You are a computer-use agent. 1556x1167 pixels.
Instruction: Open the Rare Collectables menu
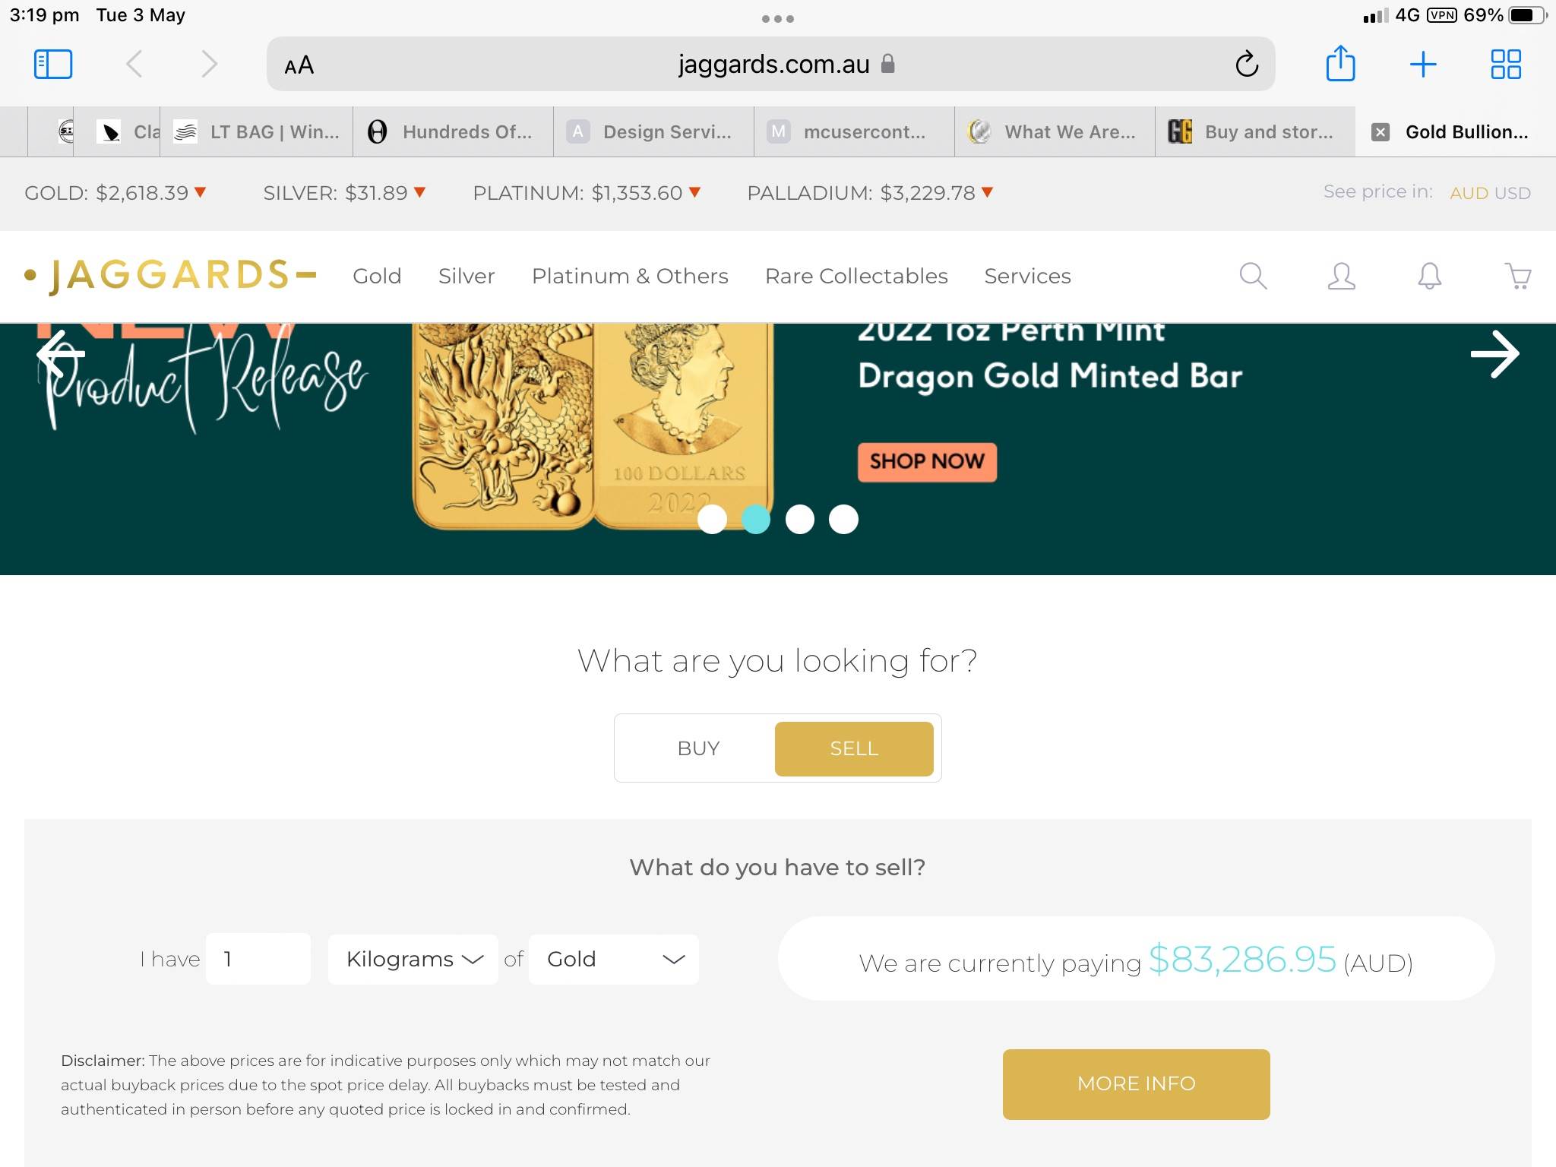[856, 276]
